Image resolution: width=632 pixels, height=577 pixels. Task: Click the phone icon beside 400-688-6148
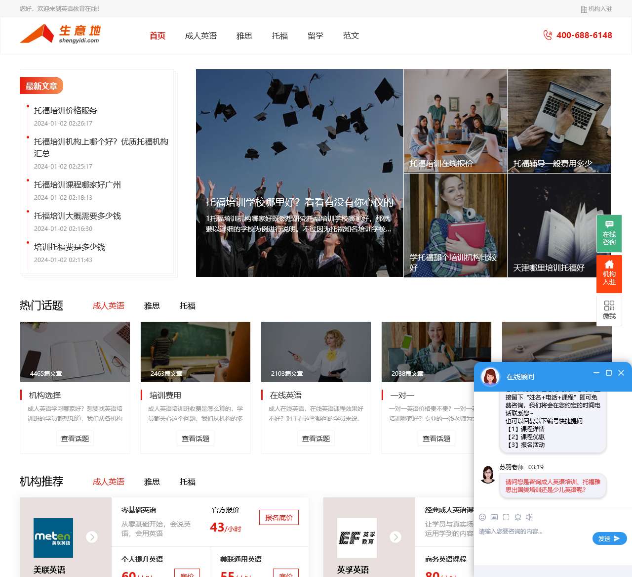click(548, 35)
